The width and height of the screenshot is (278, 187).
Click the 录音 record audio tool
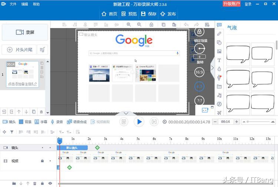[x=57, y=122]
